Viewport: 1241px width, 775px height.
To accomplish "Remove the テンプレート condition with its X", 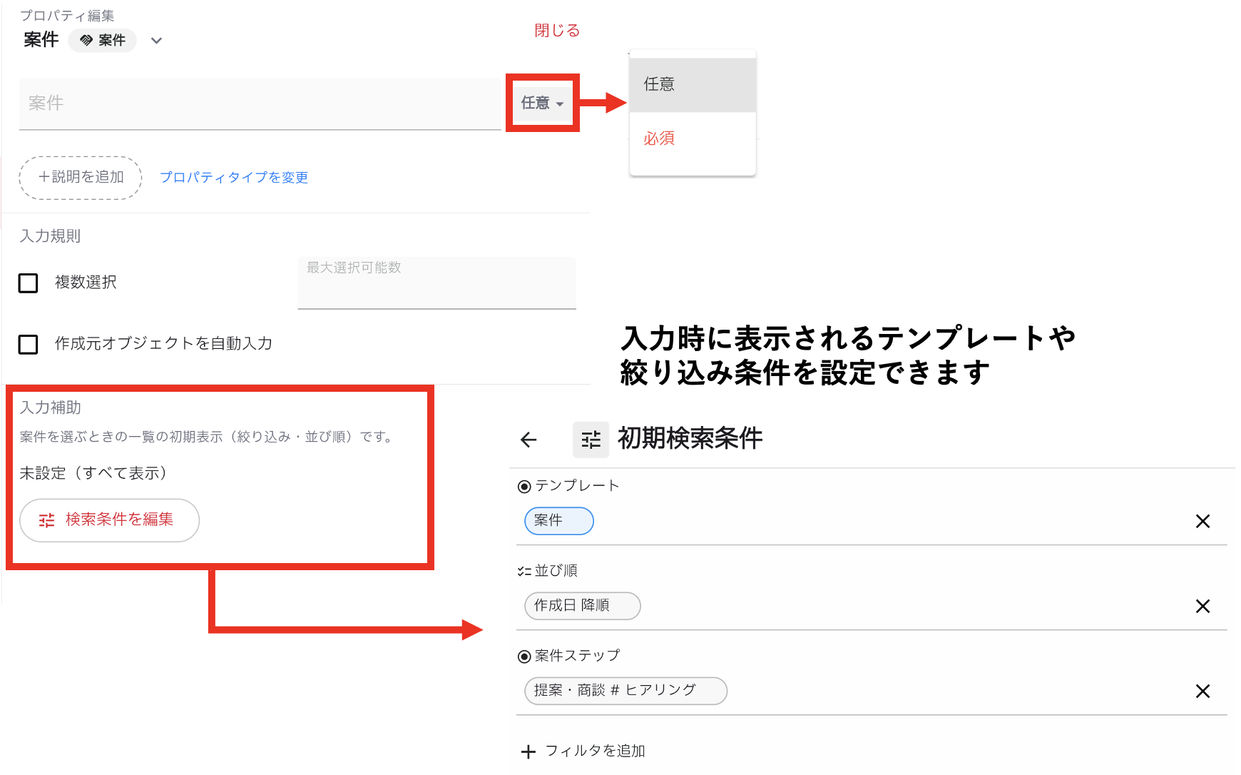I will coord(1202,522).
